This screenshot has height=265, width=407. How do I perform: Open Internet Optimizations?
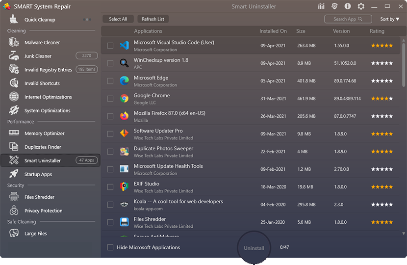48,97
